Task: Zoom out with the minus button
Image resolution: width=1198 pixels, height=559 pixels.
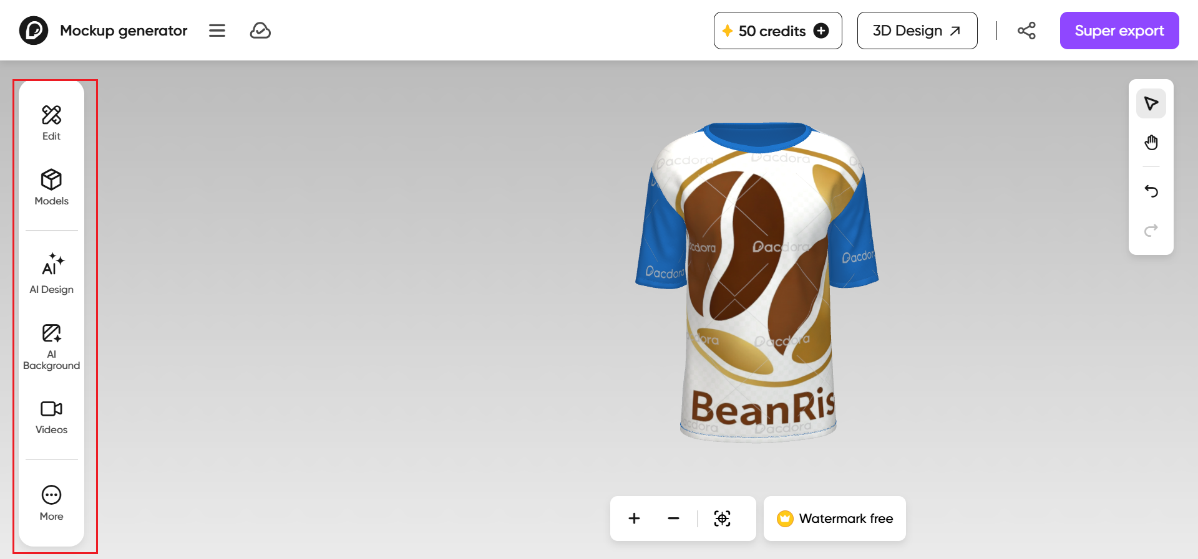Action: 673,518
